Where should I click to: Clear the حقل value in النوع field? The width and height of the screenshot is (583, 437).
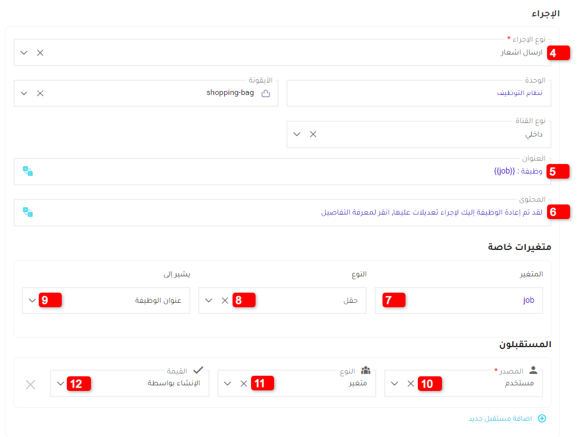point(225,300)
